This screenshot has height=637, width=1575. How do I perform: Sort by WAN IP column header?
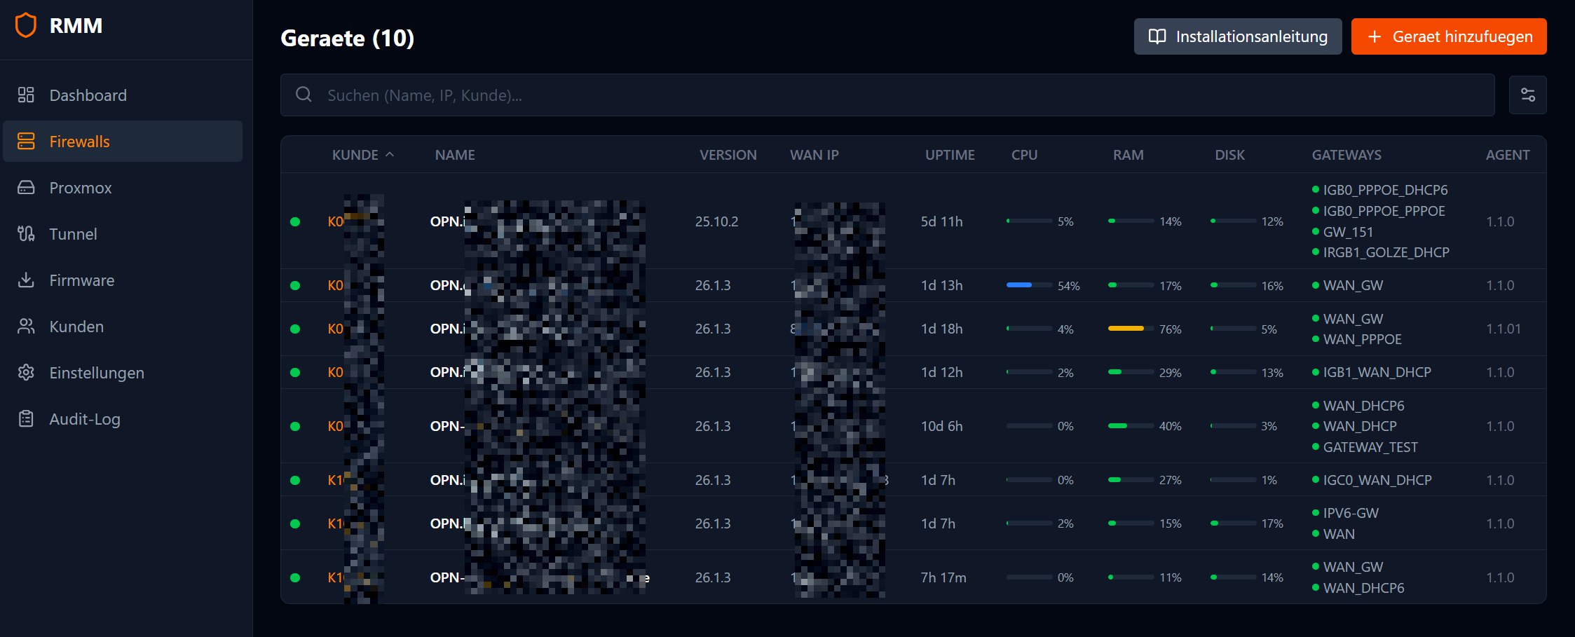[814, 155]
